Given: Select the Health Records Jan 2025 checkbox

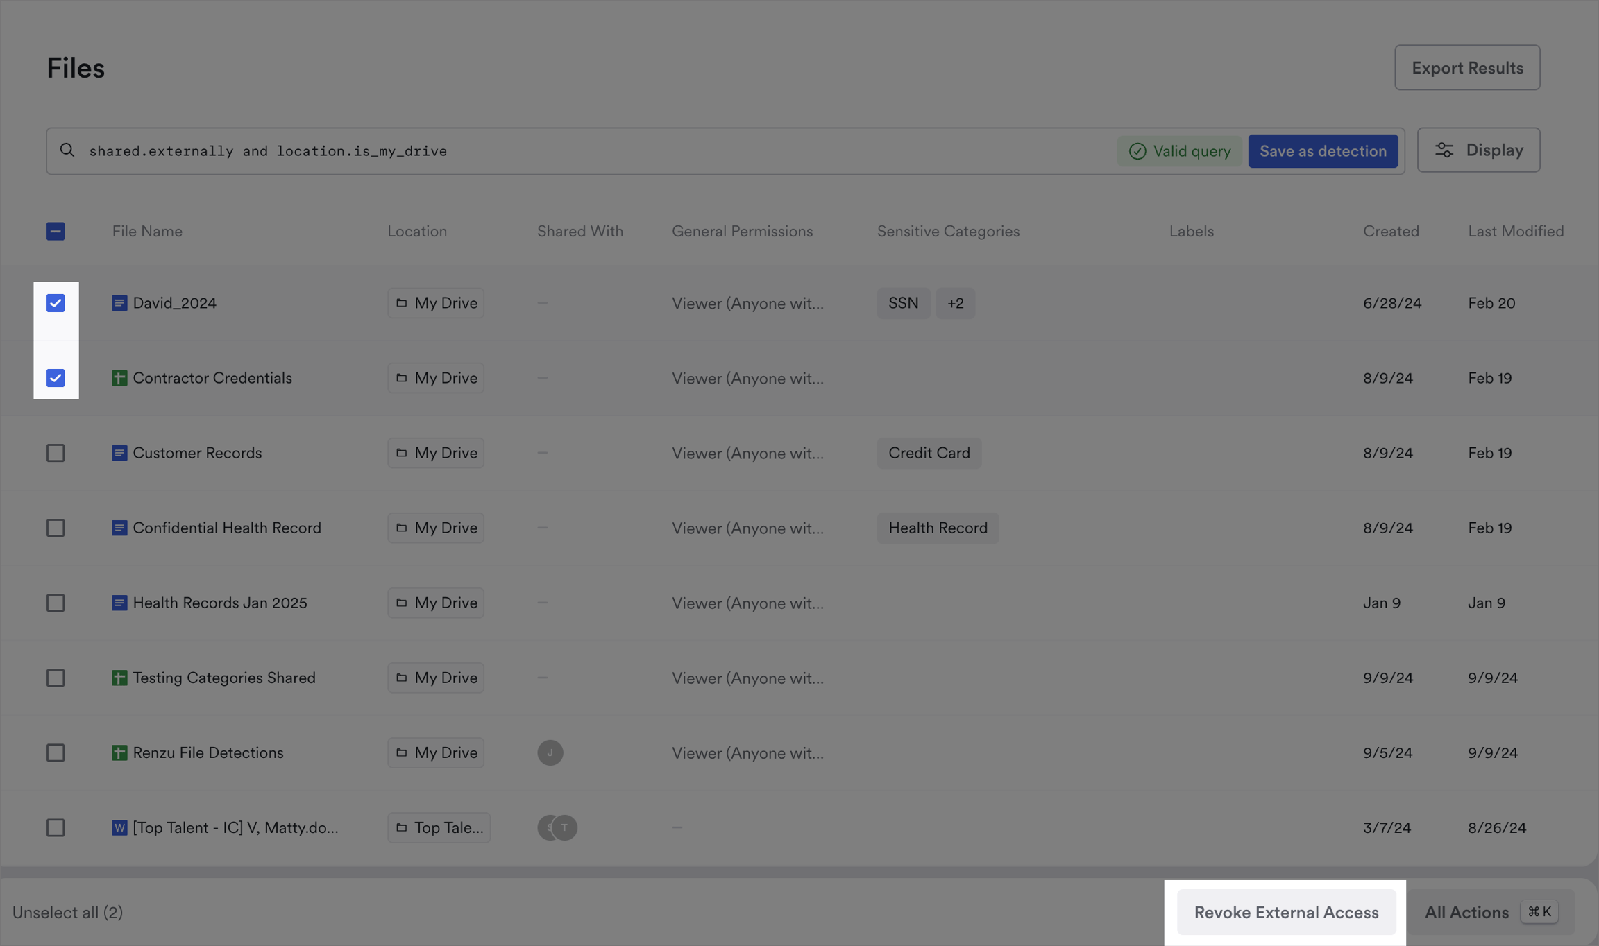Looking at the screenshot, I should (56, 603).
